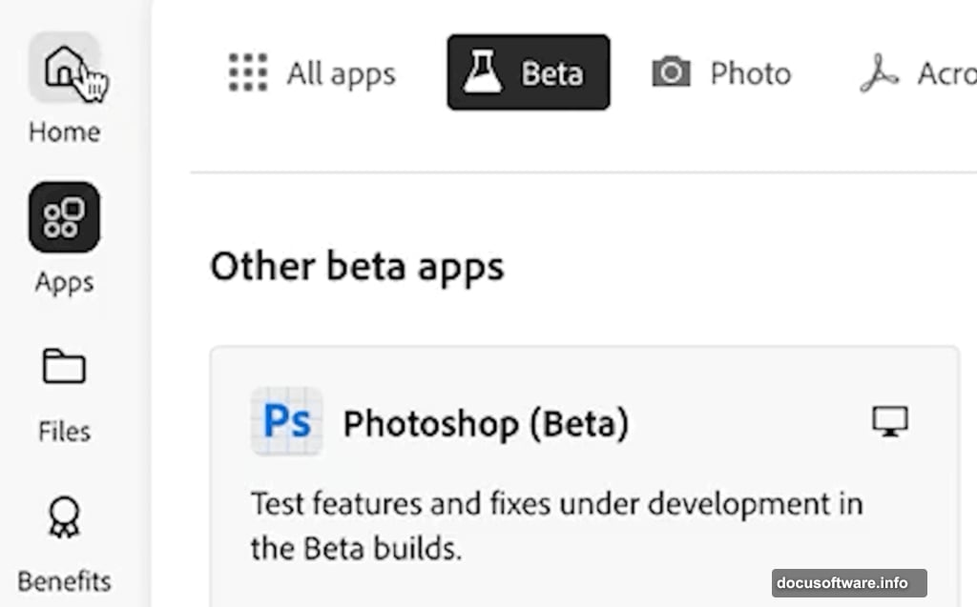977x607 pixels.
Task: Open the Apps section icon
Action: pyautogui.click(x=64, y=217)
